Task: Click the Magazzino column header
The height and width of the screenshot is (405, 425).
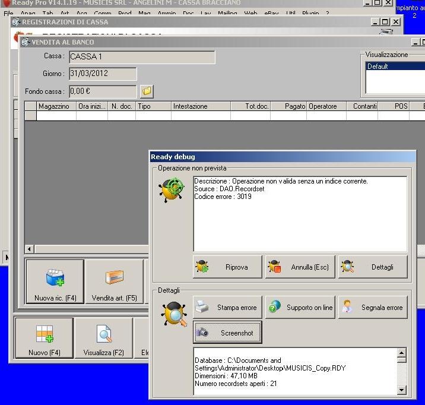Action: 56,106
